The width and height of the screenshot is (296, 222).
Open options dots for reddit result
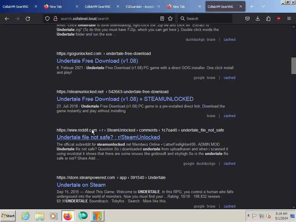(219, 164)
